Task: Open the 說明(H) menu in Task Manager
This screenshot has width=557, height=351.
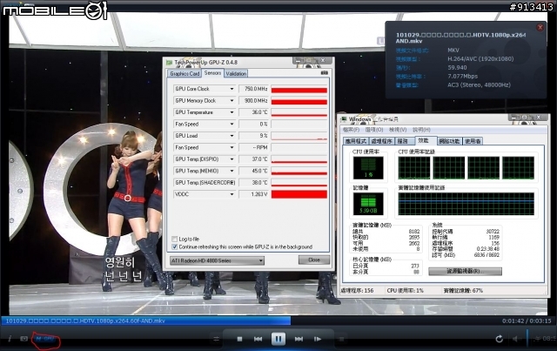Action: (421, 130)
